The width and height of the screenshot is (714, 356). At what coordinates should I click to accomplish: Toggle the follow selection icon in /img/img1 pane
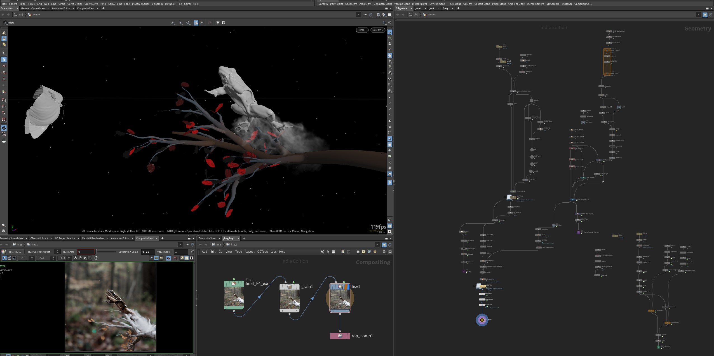(384, 245)
